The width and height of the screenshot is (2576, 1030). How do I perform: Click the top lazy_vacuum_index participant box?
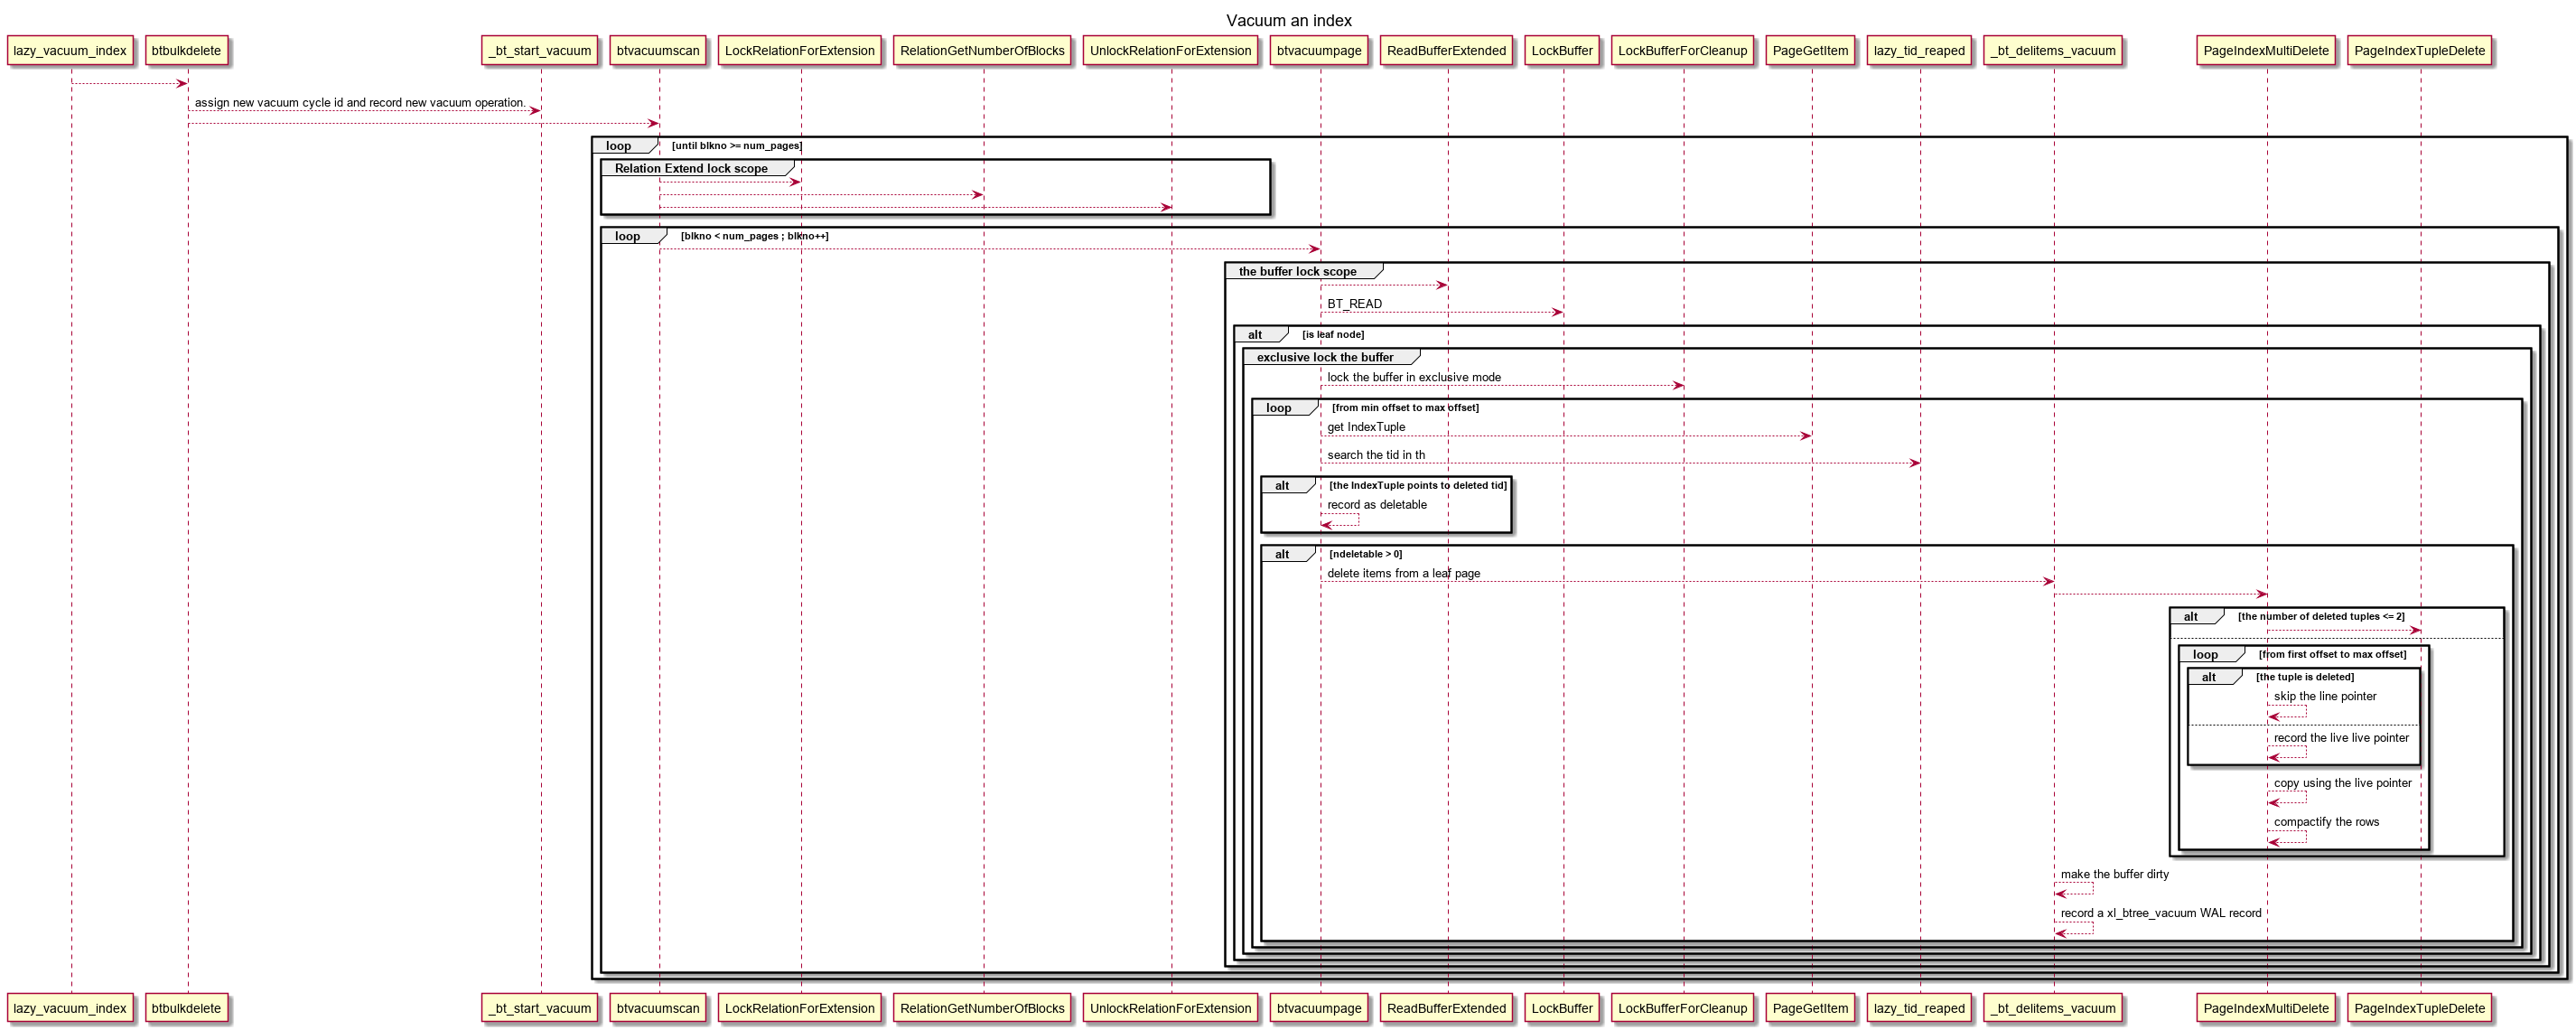tap(70, 51)
